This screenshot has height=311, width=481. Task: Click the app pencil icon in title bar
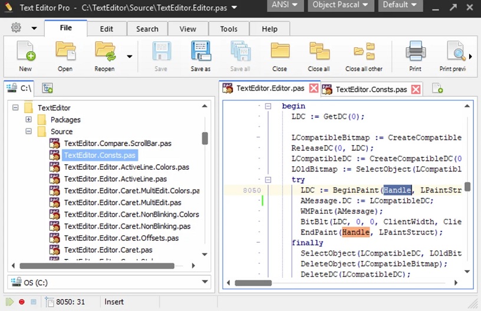9,7
